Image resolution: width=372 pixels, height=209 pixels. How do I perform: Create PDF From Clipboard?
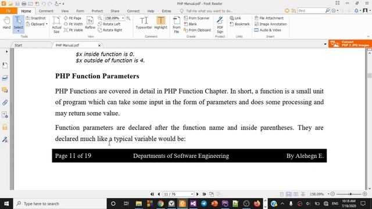198,30
